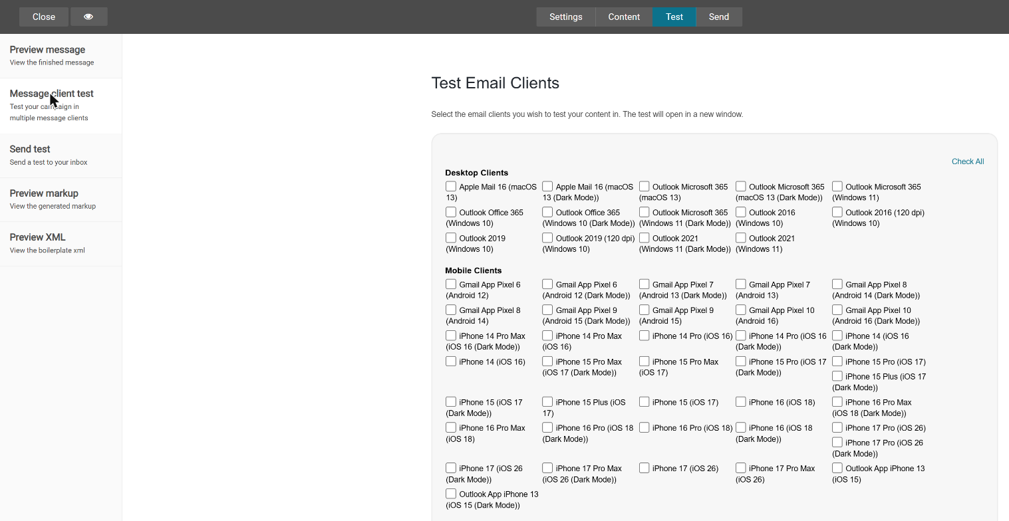Open Preview XML sidebar item
This screenshot has width=1009, height=521.
point(61,244)
